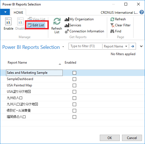
Task: Toggle Enabled checkbox for 九州の人口
Action: (x=74, y=98)
